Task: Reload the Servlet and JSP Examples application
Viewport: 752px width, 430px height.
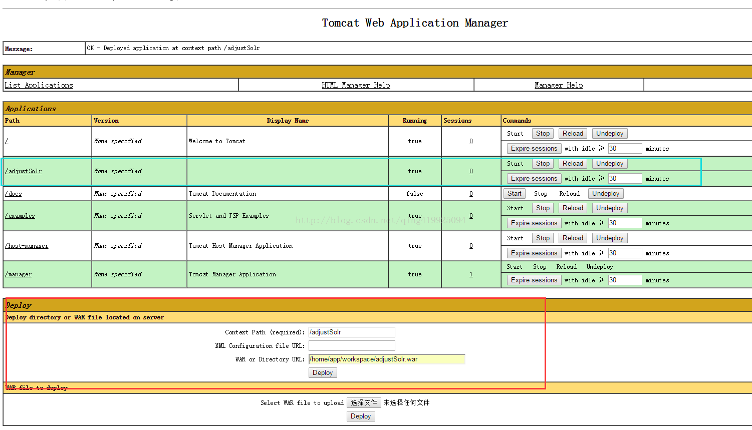Action: coord(573,208)
